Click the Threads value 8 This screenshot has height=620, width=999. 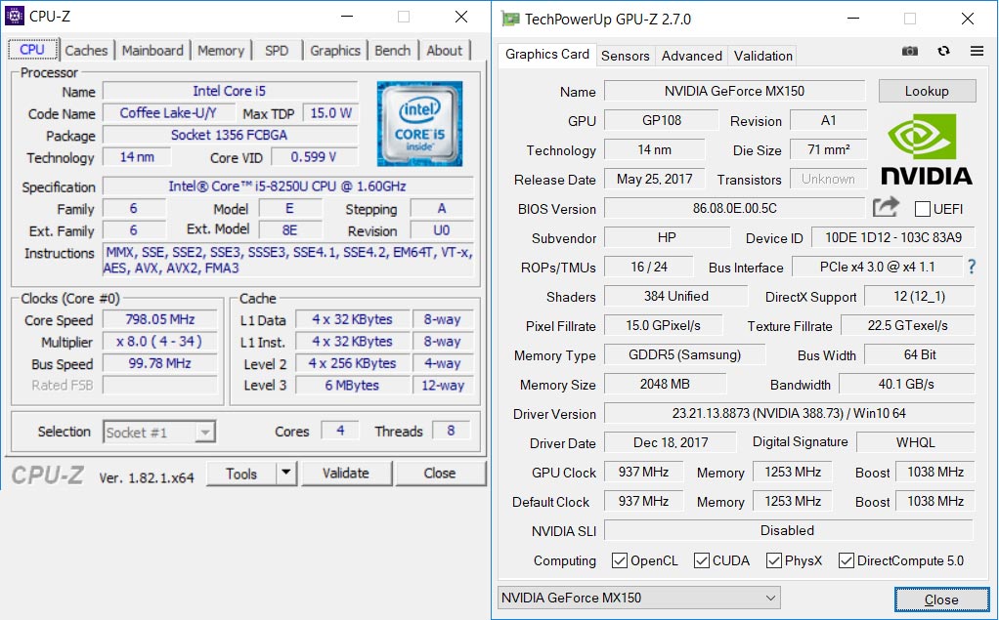point(451,431)
